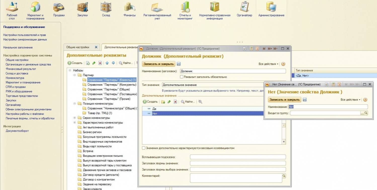Open Маркетинг и планирование section
This screenshot has width=377, height=190.
click(35, 10)
